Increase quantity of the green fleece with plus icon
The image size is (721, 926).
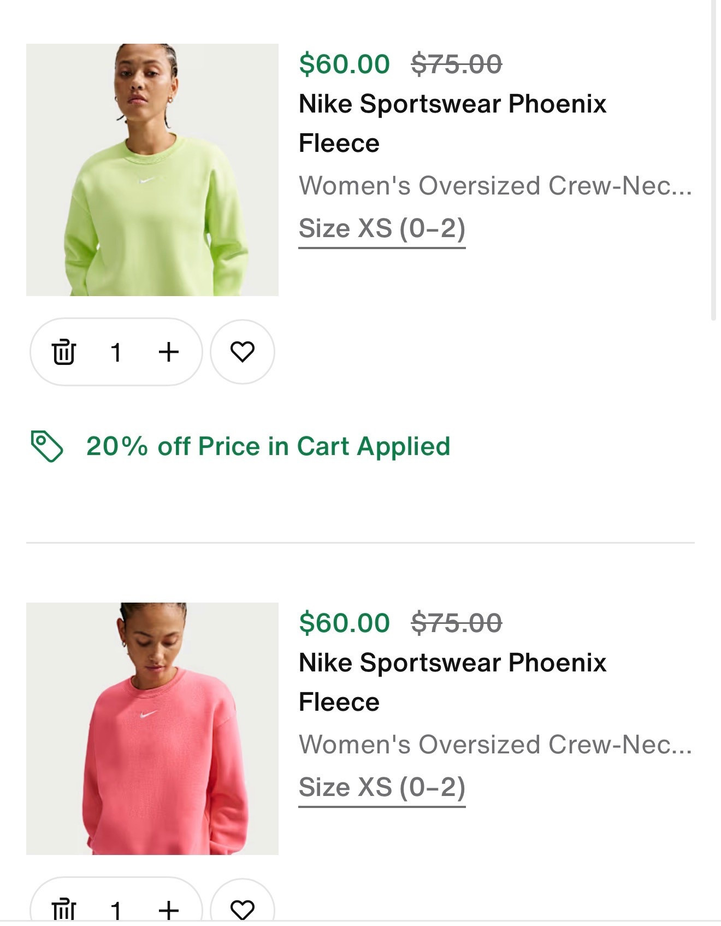[168, 351]
